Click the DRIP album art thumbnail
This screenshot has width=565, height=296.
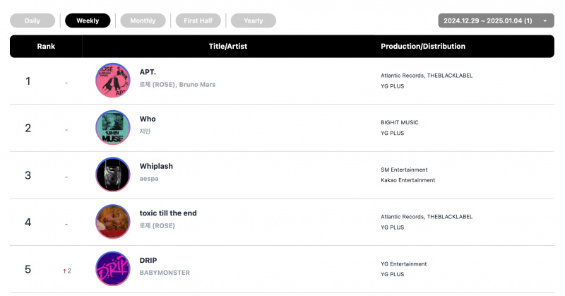113,269
